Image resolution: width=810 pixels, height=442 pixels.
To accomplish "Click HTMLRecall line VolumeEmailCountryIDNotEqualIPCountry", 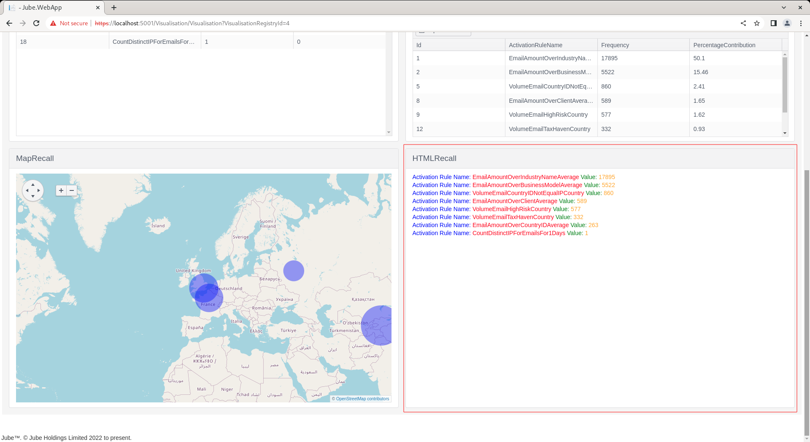I will point(513,193).
